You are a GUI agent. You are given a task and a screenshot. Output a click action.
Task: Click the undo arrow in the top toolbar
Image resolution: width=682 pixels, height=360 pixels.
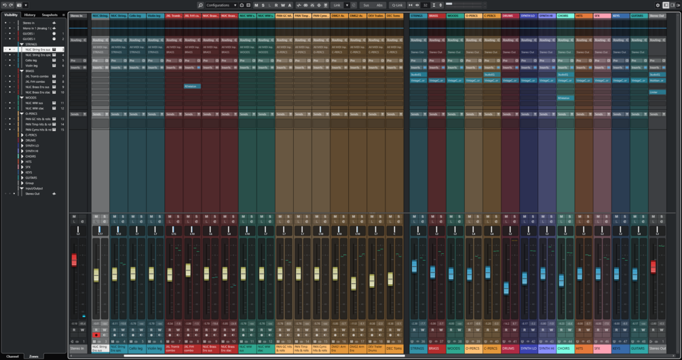coord(5,5)
